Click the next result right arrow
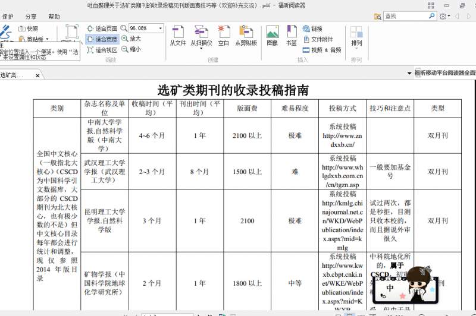The image size is (476, 316). pyautogui.click(x=470, y=17)
